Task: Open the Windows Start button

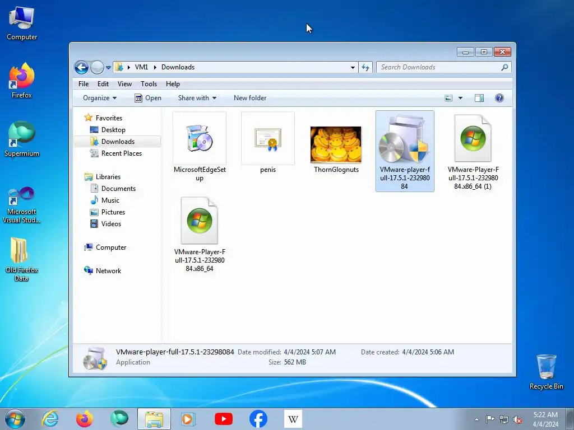Action: click(15, 419)
